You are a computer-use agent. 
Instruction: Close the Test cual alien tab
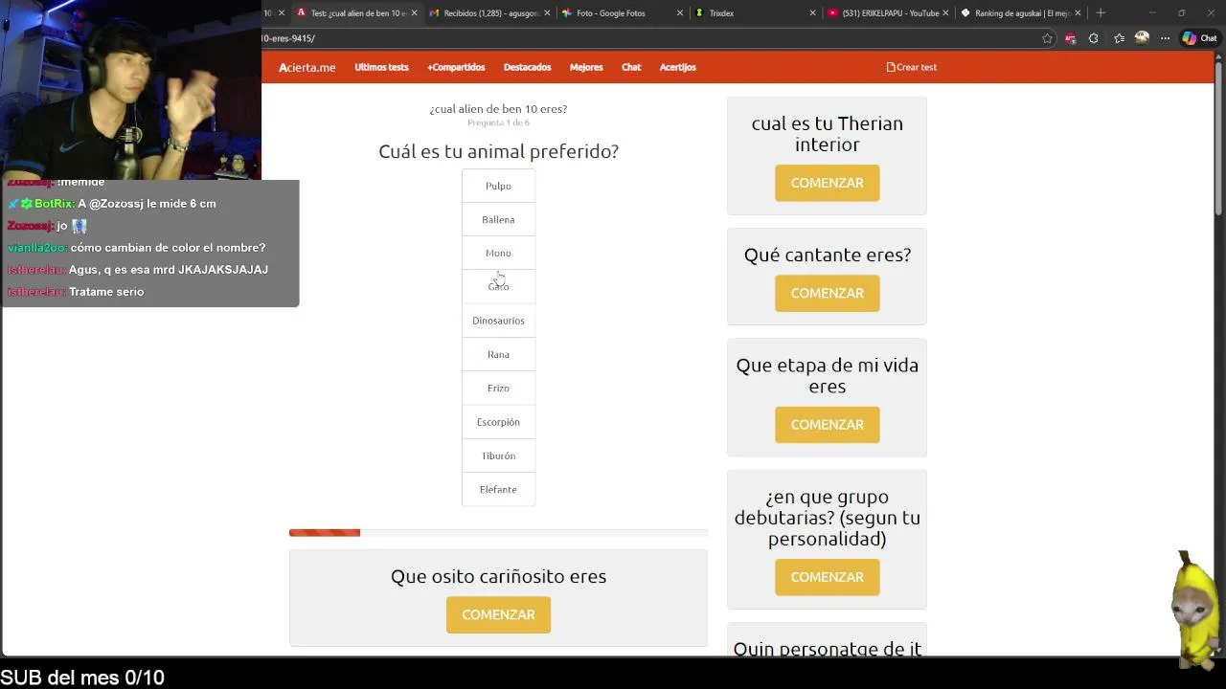click(414, 13)
